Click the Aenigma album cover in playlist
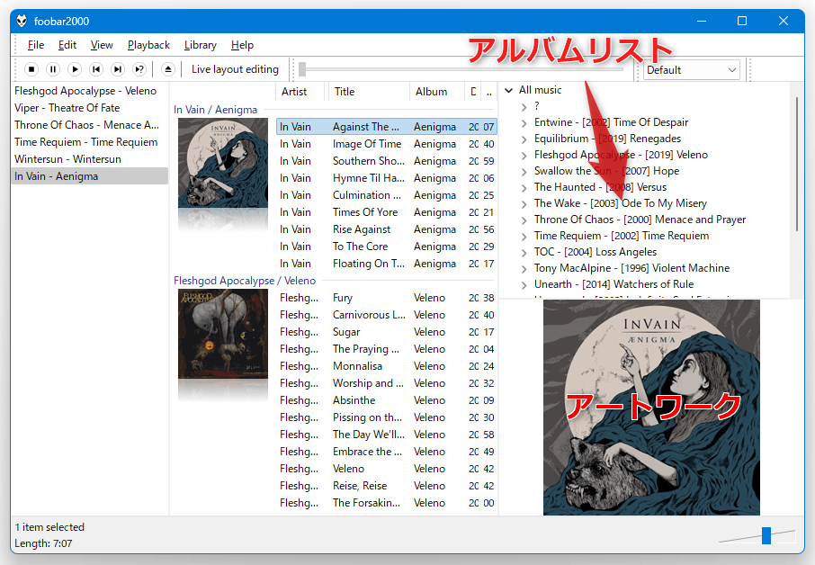Viewport: 815px width, 565px height. coord(223,163)
